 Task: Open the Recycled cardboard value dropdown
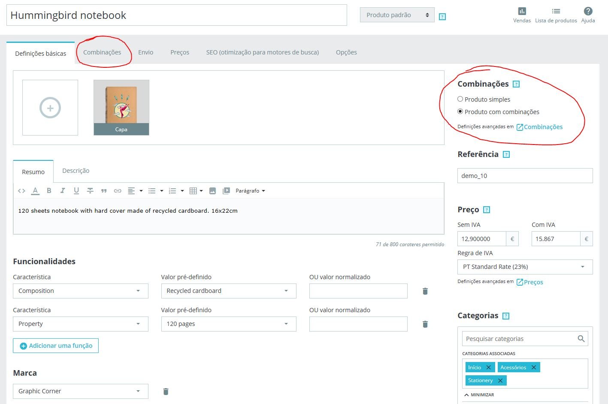(x=229, y=291)
